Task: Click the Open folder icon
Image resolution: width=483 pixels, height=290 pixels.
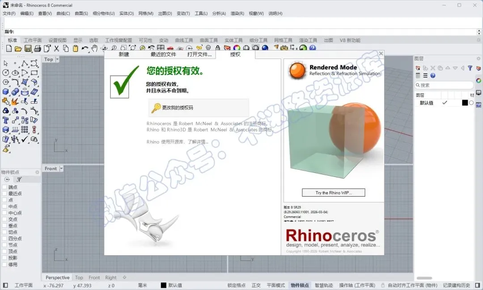Action: coord(18,48)
